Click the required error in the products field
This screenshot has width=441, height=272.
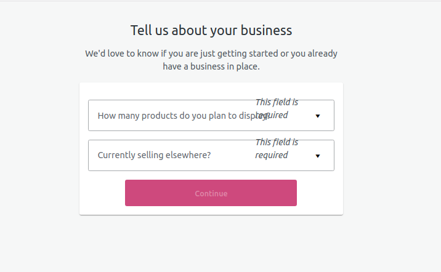tap(277, 108)
